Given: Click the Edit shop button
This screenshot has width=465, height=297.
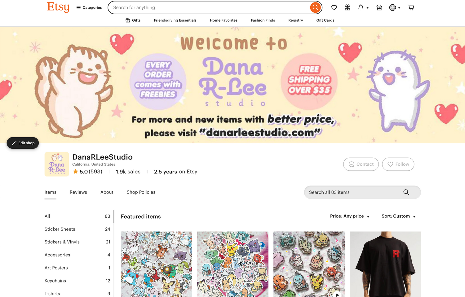Looking at the screenshot, I should (x=23, y=143).
